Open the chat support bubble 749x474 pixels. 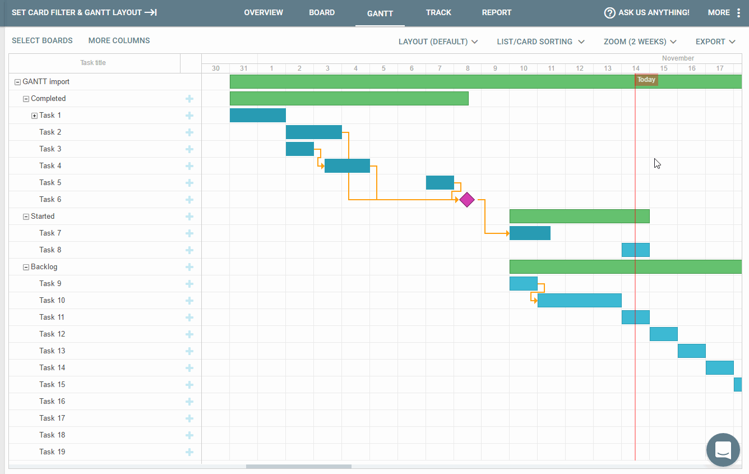pyautogui.click(x=723, y=449)
